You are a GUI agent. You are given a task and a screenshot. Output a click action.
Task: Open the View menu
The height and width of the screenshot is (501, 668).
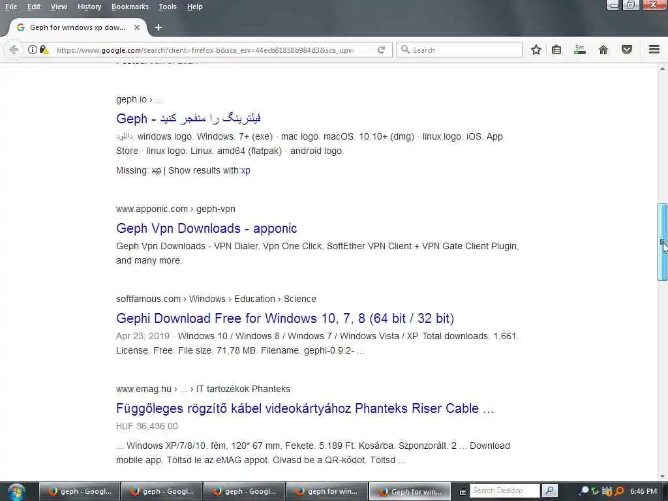tap(59, 7)
